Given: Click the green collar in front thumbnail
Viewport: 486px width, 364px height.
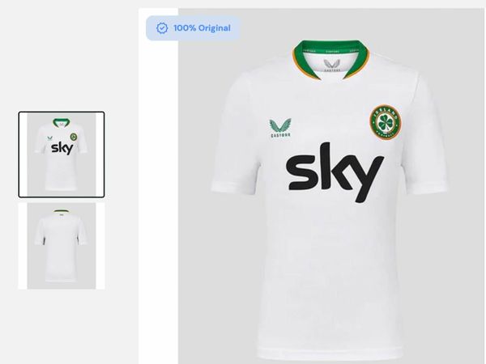Looking at the screenshot, I should [61, 122].
